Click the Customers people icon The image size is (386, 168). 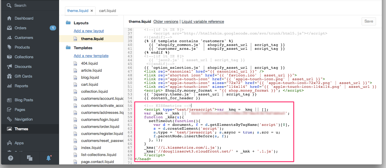pyautogui.click(x=9, y=37)
